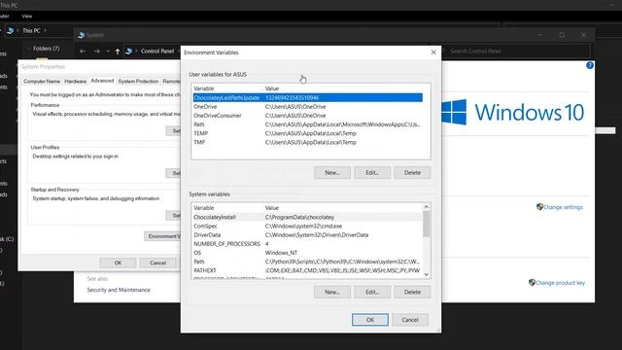The width and height of the screenshot is (622, 350).
Task: Select the OneDrive user variable row
Action: pos(308,107)
